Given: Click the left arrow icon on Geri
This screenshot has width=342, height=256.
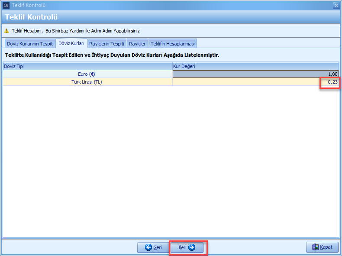Looking at the screenshot, I should coord(148,247).
